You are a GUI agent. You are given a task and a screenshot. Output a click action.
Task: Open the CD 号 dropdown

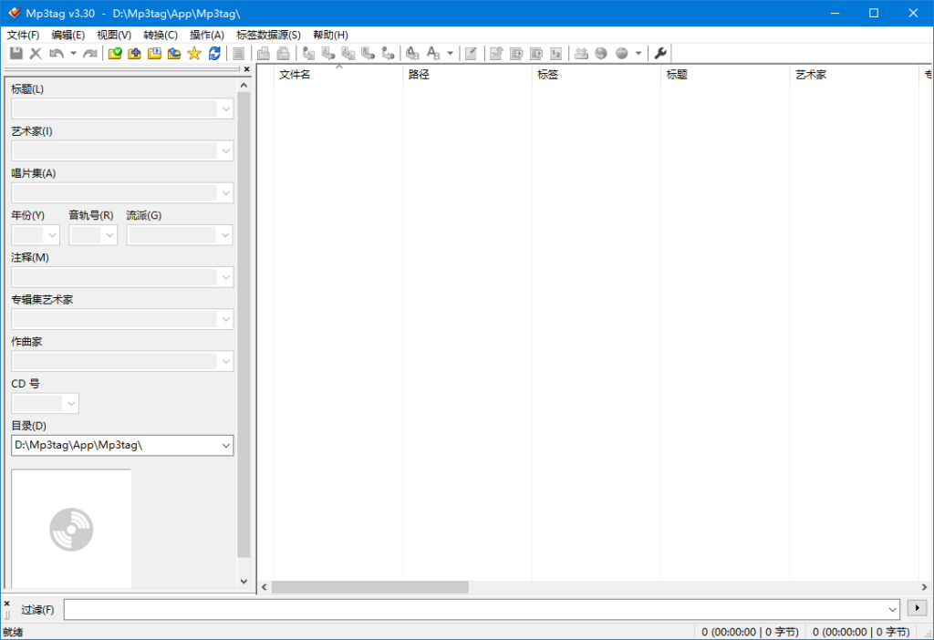(71, 404)
